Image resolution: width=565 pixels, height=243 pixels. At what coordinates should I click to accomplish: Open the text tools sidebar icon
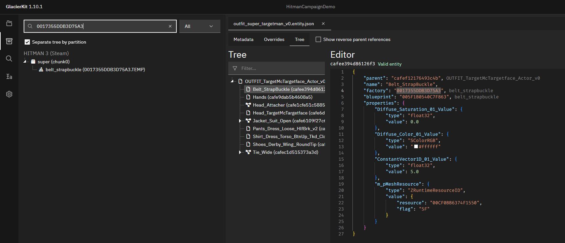point(9,76)
